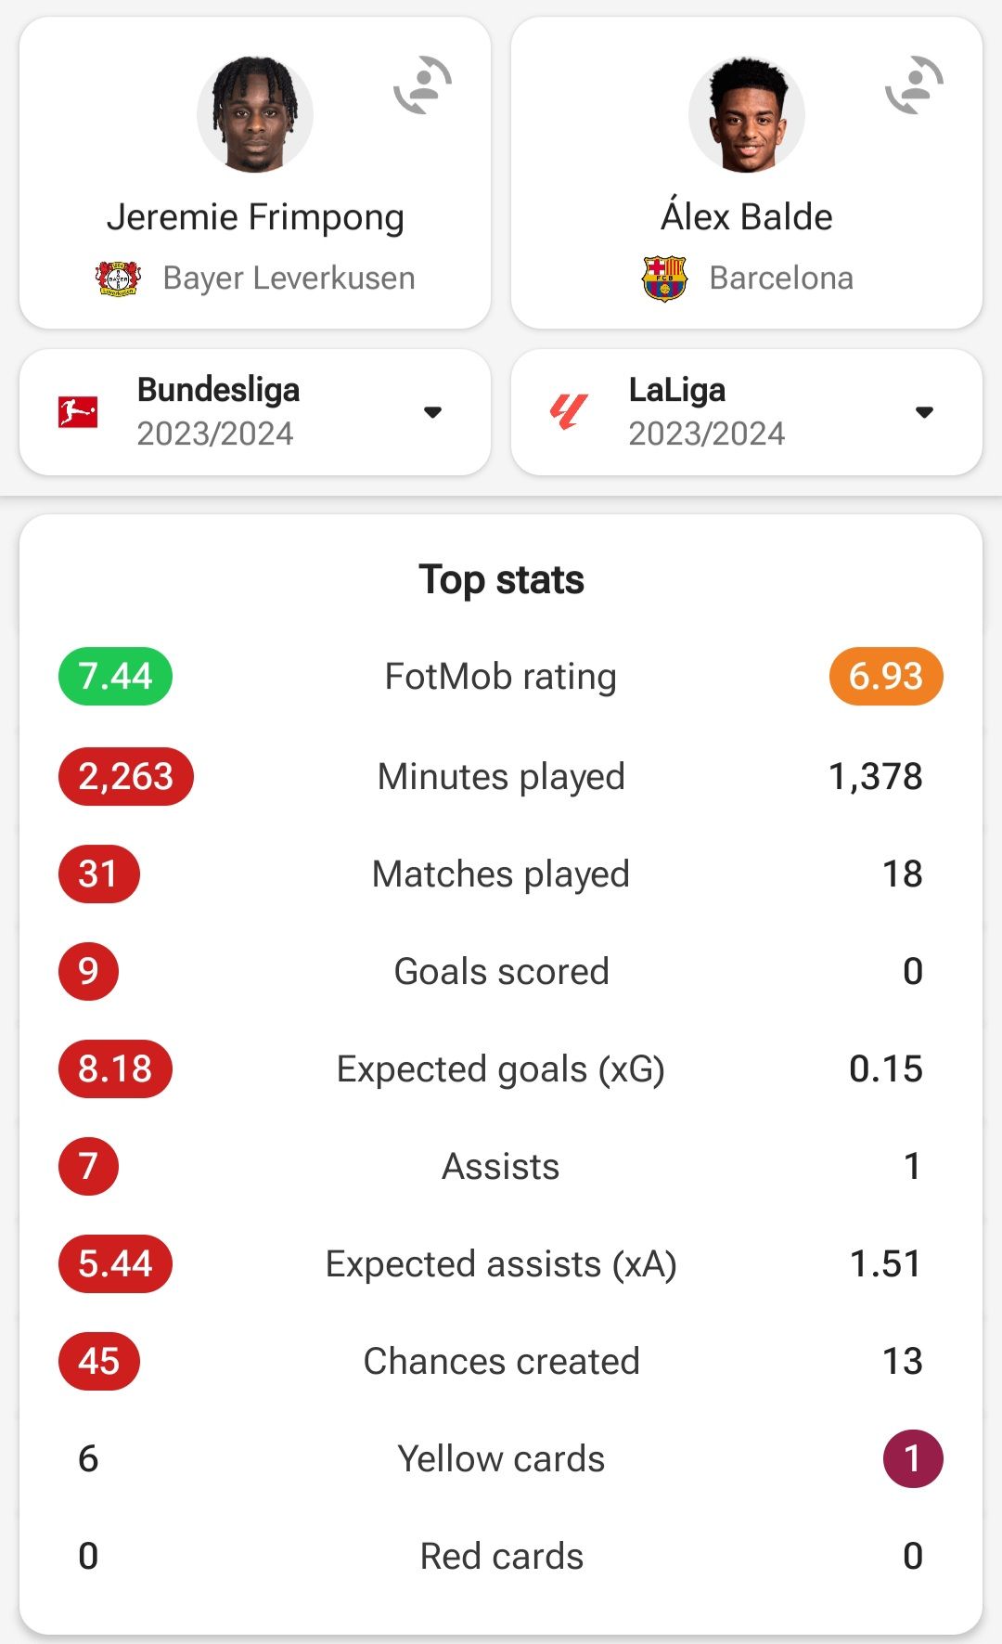Select the Álex Balde name
The width and height of the screenshot is (1002, 1644).
point(747,216)
